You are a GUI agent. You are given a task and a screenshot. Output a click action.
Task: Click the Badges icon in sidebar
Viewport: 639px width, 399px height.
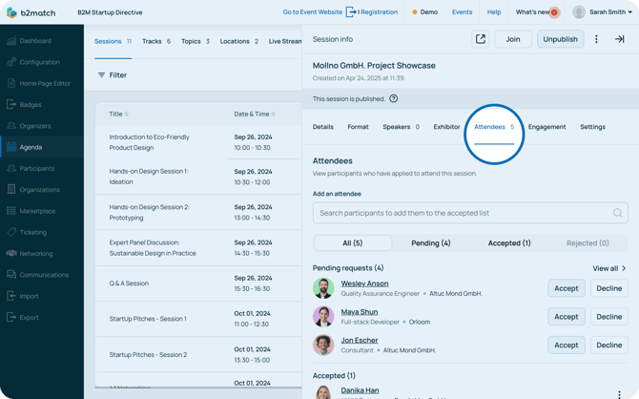coord(11,104)
